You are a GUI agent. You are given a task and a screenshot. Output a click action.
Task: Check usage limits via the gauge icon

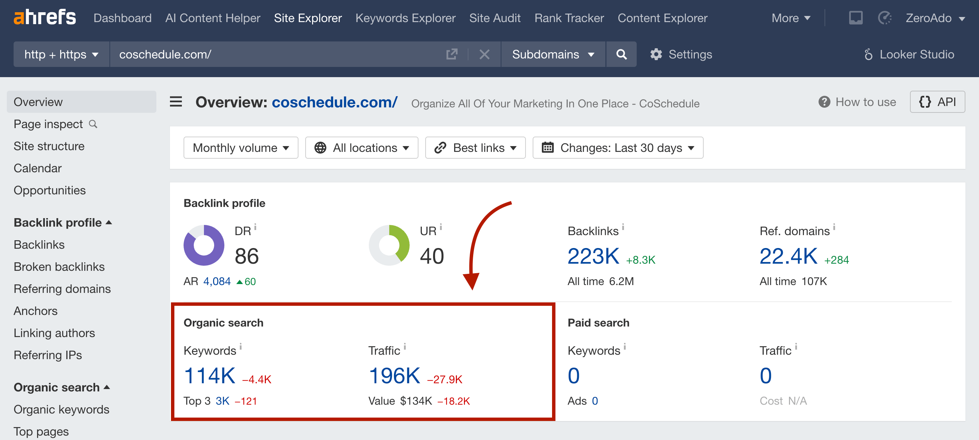pyautogui.click(x=885, y=17)
